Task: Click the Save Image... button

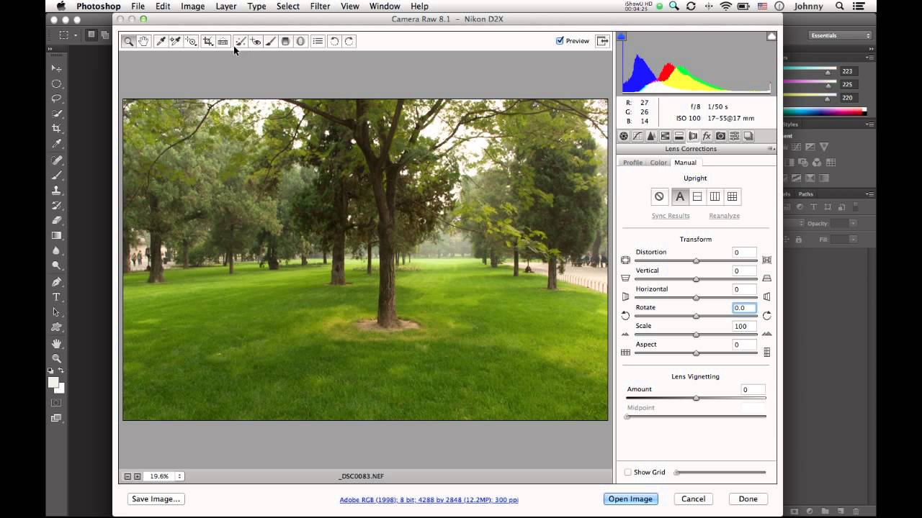Action: click(x=156, y=499)
